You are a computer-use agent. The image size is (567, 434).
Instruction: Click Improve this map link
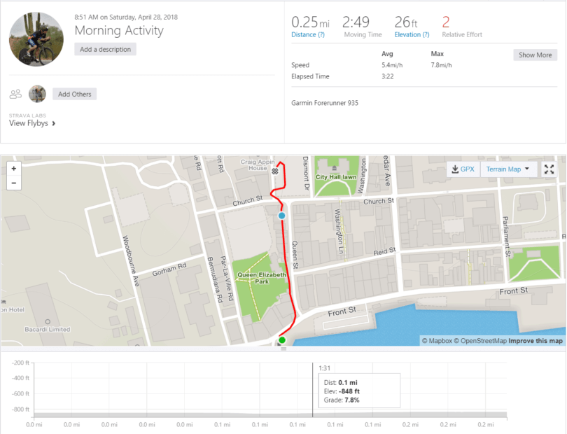[535, 341]
